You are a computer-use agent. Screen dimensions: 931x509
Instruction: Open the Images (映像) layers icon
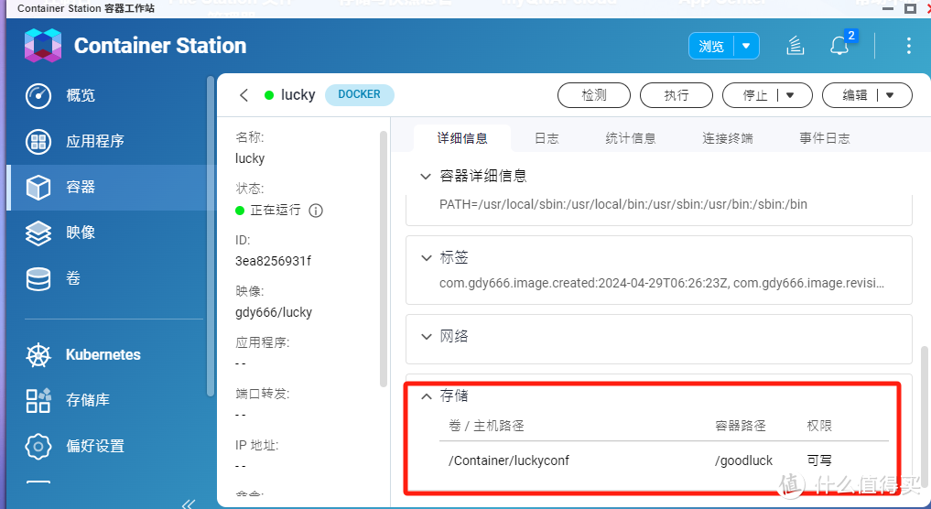pyautogui.click(x=38, y=233)
